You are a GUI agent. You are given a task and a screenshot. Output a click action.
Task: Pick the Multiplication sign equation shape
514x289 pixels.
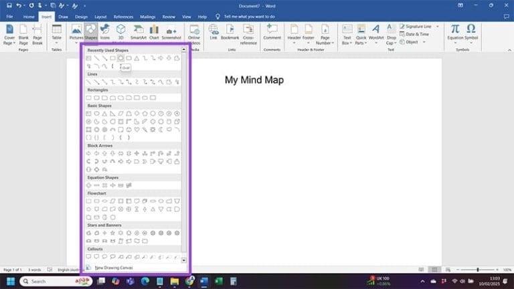[x=104, y=185]
